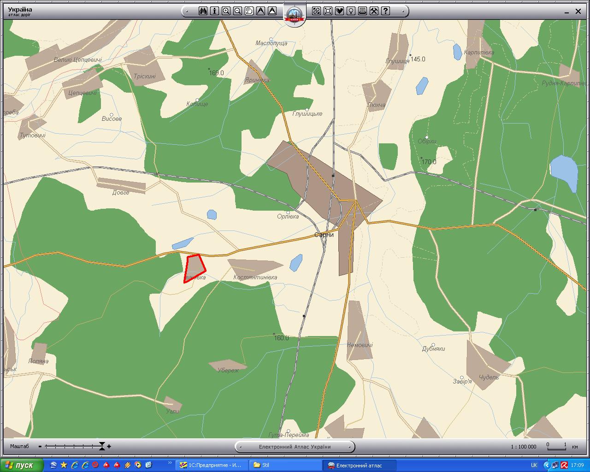Screen dimensions: 590x472
Task: Open the binoculars search tool
Action: [x=203, y=11]
